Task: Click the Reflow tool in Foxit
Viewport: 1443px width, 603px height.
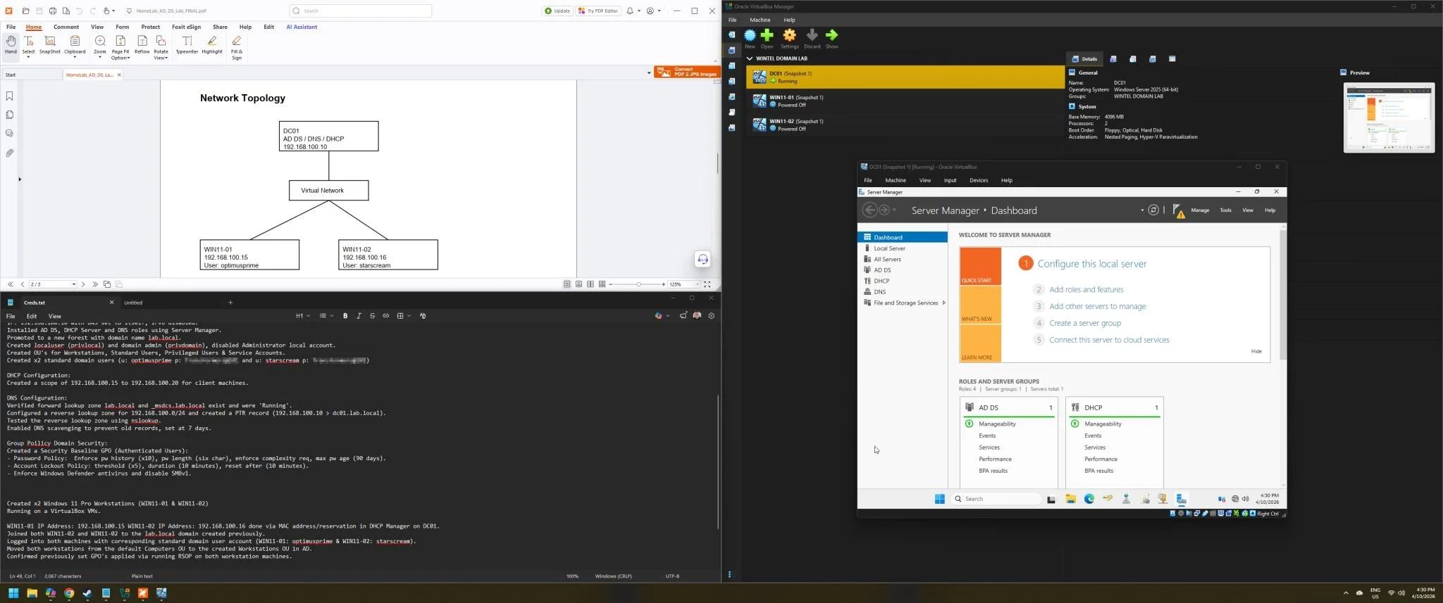Action: (x=142, y=46)
